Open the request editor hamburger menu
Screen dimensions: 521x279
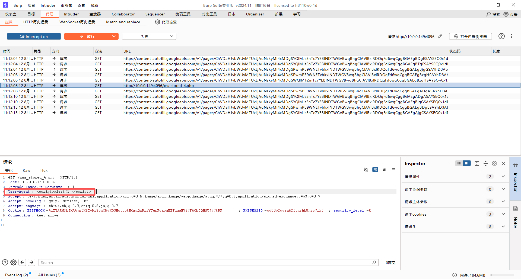click(393, 170)
